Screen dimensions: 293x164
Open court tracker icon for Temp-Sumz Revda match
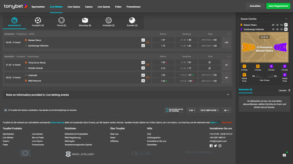tap(148, 65)
